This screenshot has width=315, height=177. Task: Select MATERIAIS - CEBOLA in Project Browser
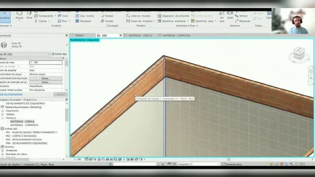point(22,121)
